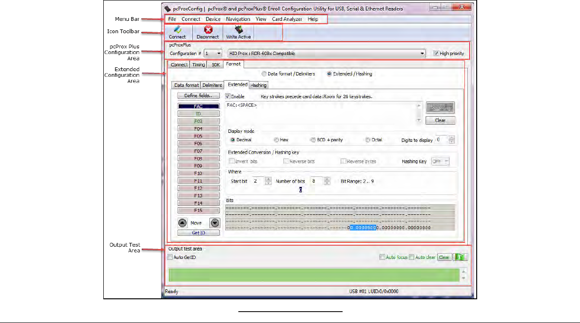Open the Hashing Key dropdown
Screen dimensions: 580x323
pyautogui.click(x=440, y=161)
